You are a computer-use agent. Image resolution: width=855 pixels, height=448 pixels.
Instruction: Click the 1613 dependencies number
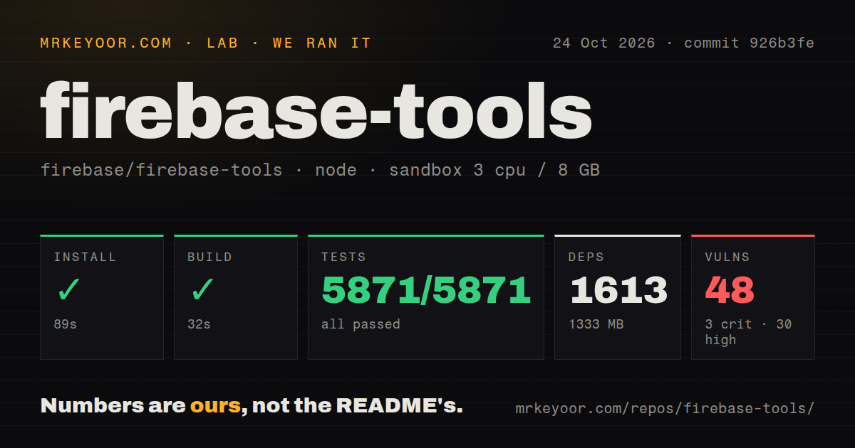[618, 290]
